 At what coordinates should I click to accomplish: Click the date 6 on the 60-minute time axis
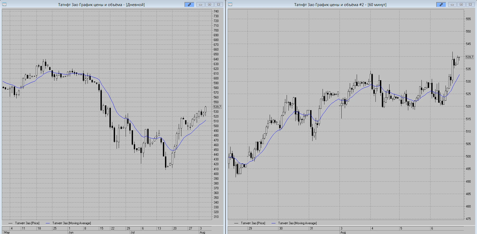(432, 228)
